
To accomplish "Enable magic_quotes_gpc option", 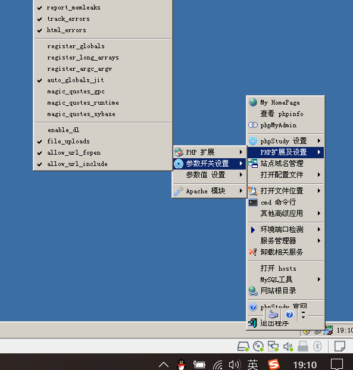I will pos(102,92).
